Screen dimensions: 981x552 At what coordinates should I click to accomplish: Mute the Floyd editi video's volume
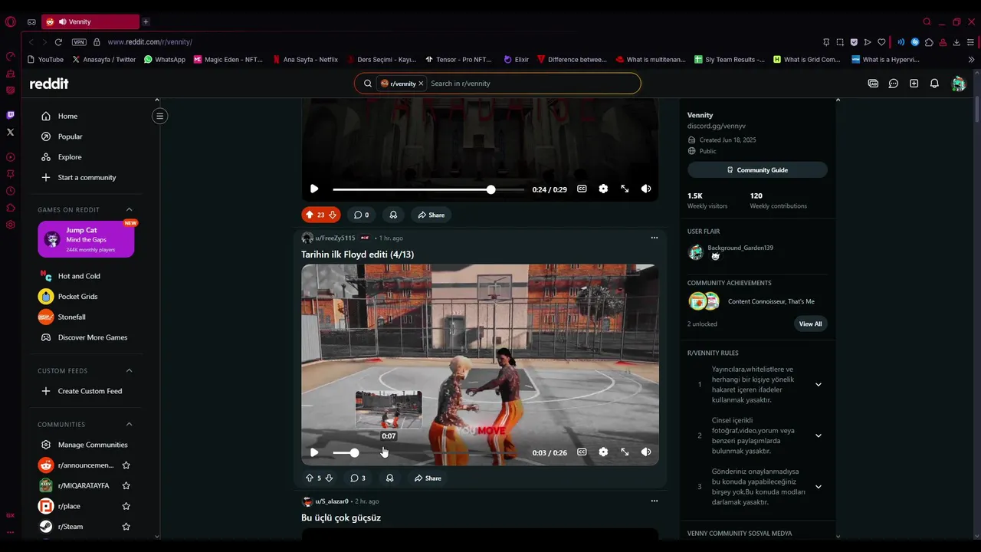tap(646, 452)
